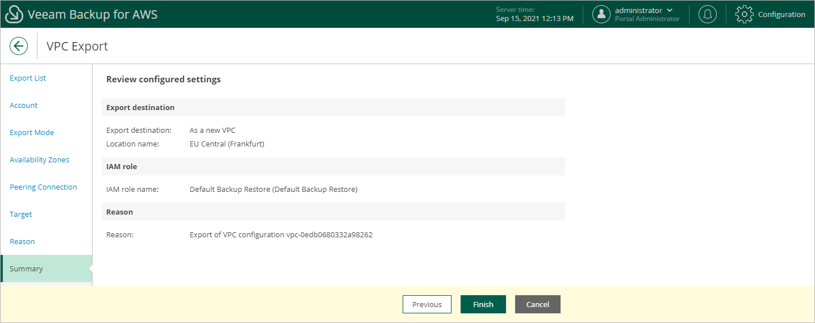Click the IAM role section header
815x323 pixels.
point(333,166)
